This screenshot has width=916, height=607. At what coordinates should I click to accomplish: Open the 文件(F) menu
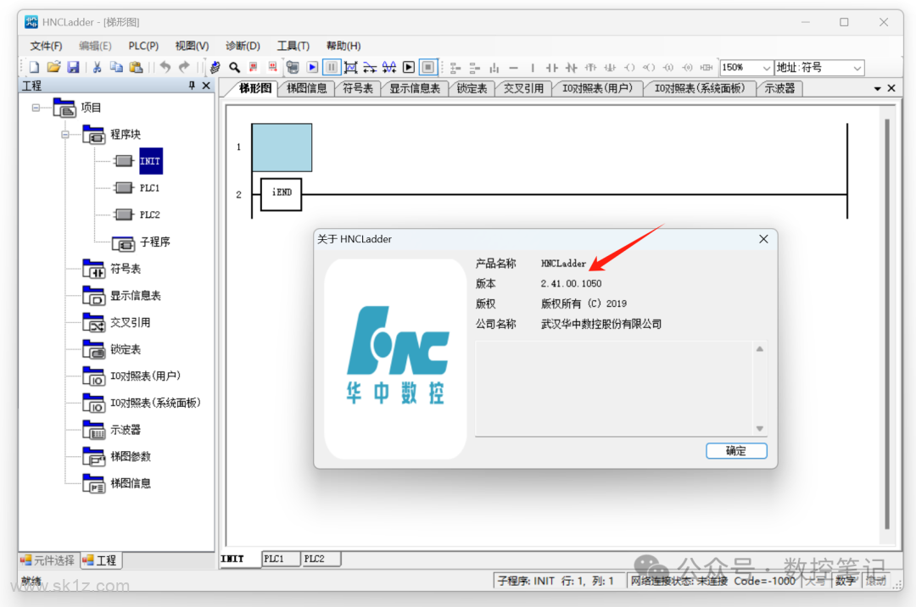point(46,46)
